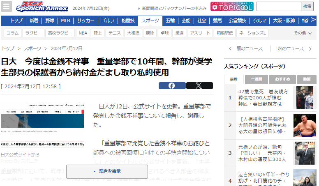319x186 pixels.
Task: Open コラム subcategory
Action: (x=13, y=33)
